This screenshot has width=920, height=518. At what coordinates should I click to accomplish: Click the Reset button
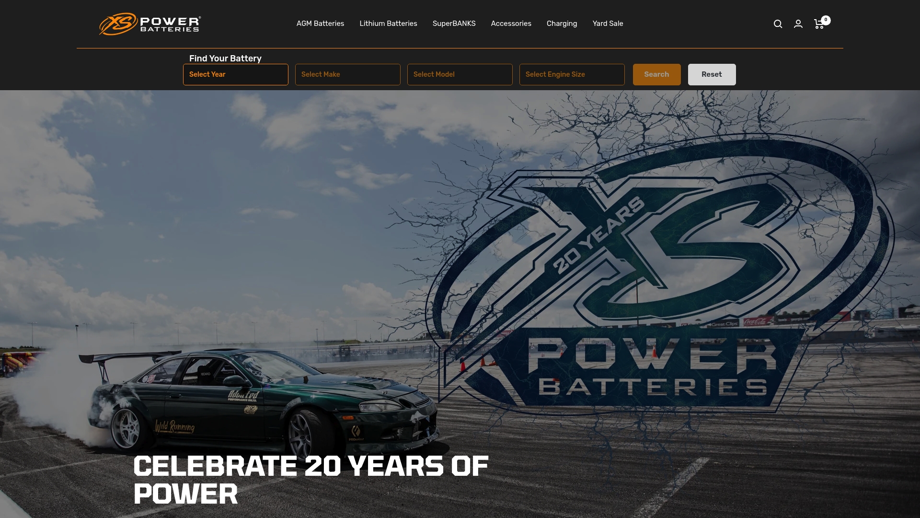[x=712, y=74]
